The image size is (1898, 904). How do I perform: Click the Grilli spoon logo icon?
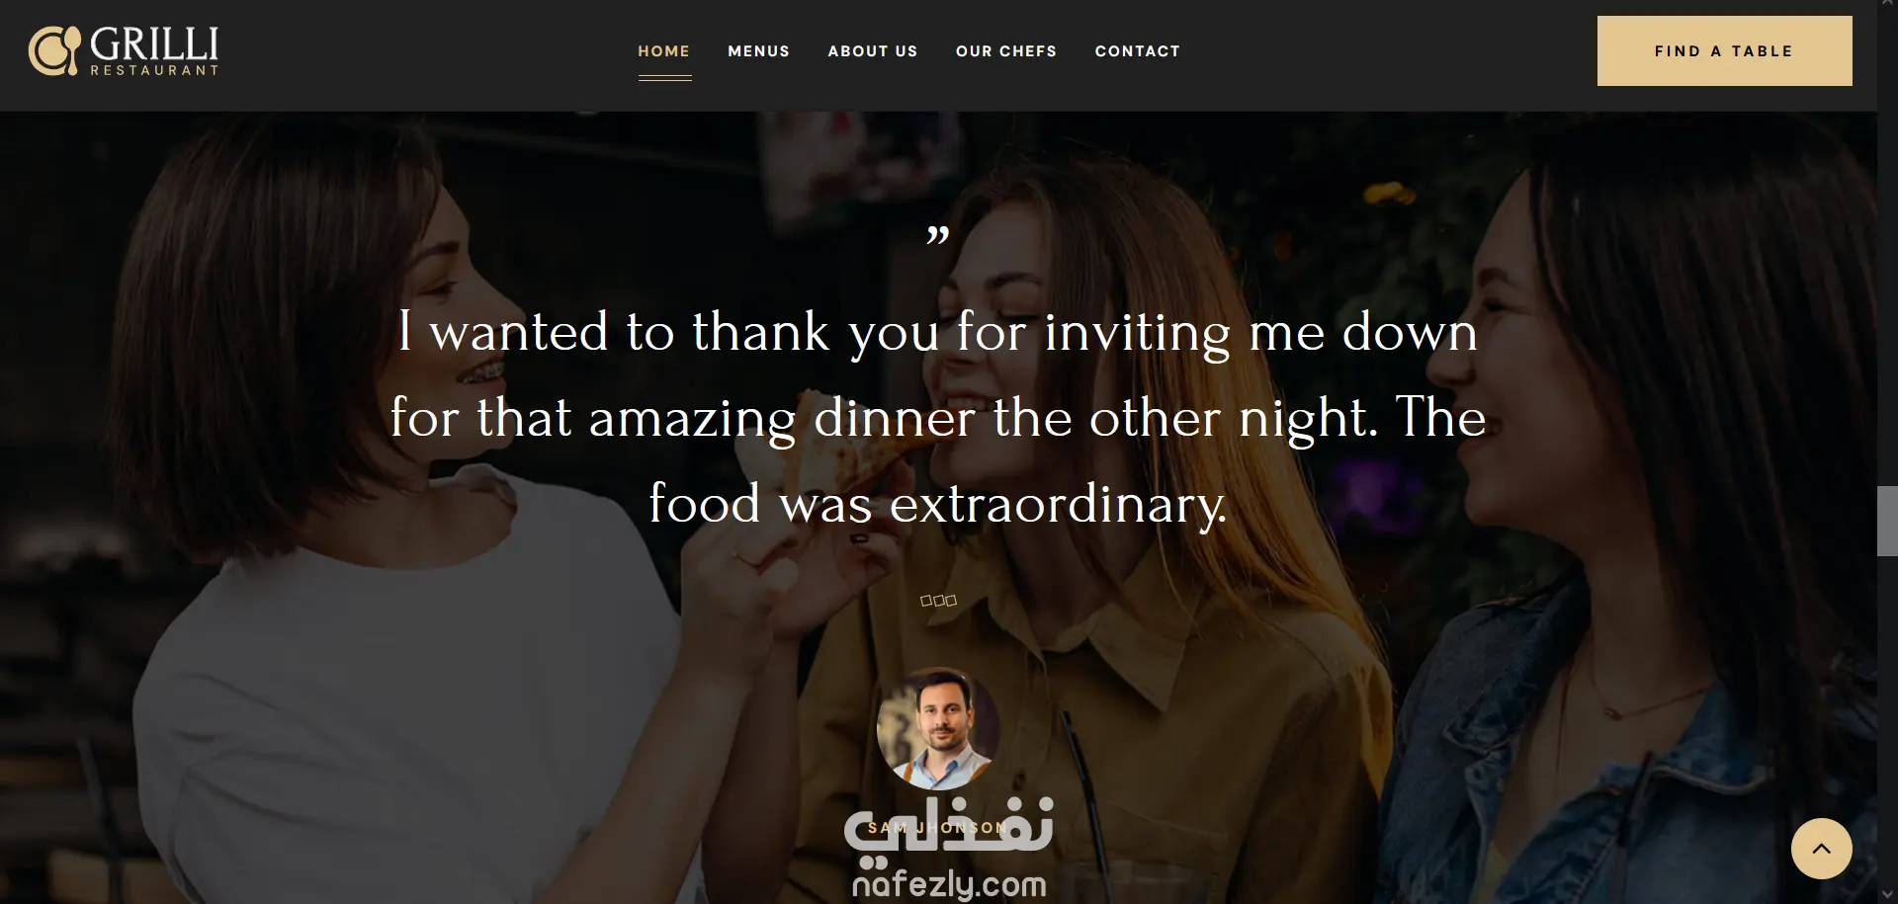pyautogui.click(x=53, y=51)
